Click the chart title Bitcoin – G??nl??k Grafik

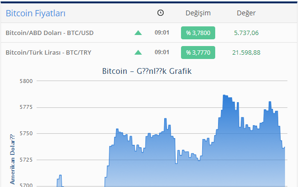click(x=147, y=71)
